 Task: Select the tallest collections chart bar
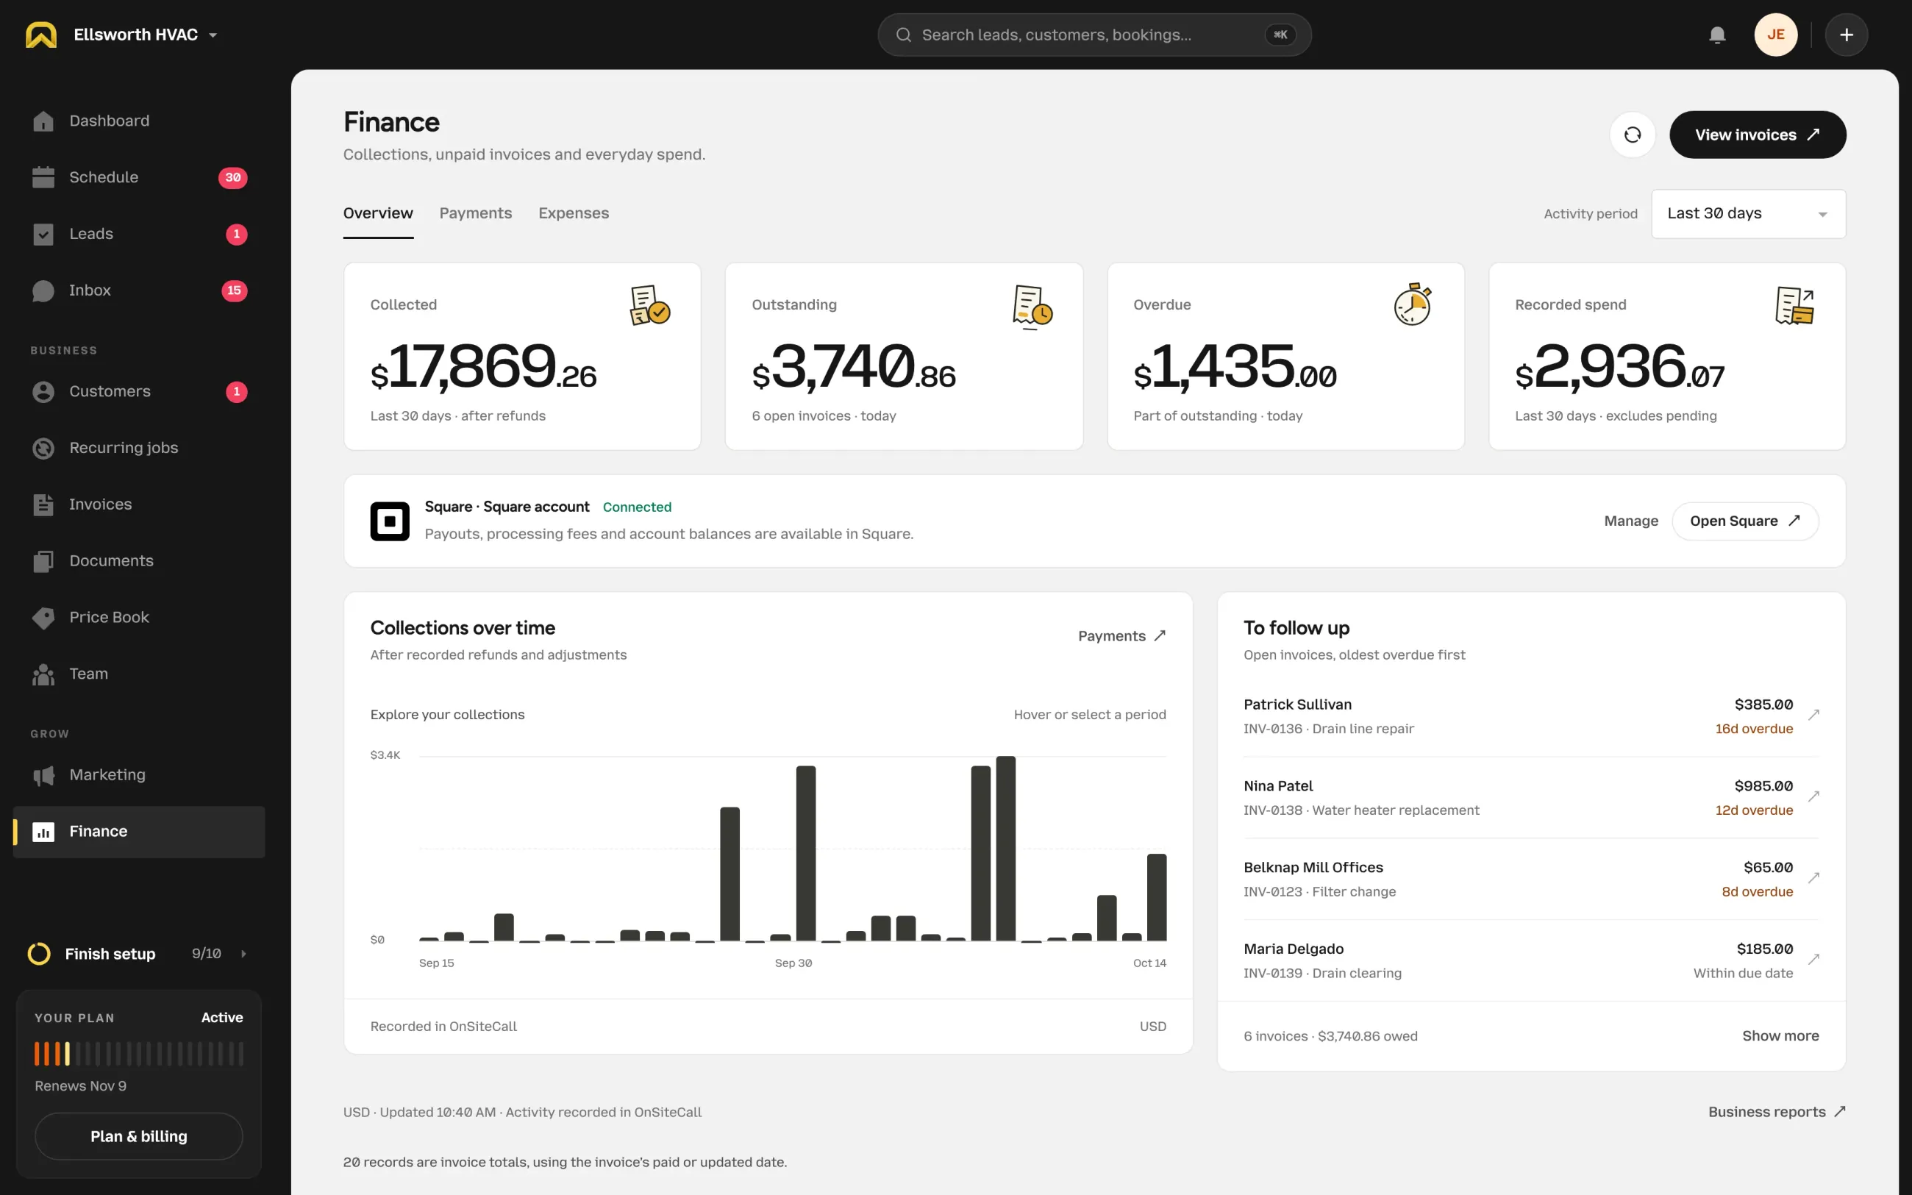(x=1006, y=849)
